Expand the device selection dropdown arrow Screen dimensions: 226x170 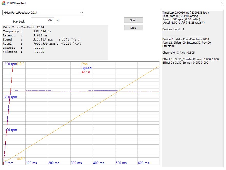[x=82, y=13]
